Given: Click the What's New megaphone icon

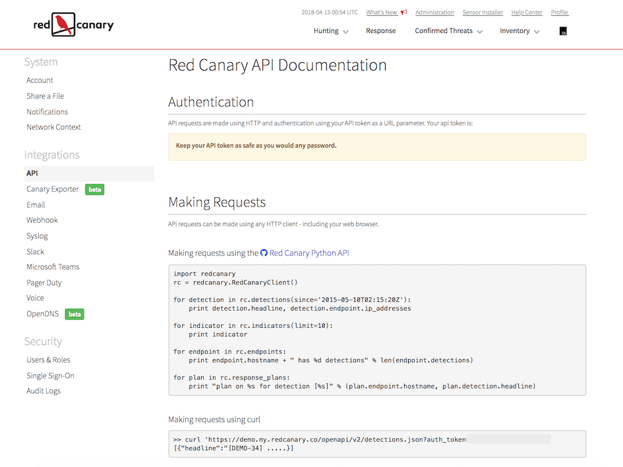Looking at the screenshot, I should coord(403,13).
